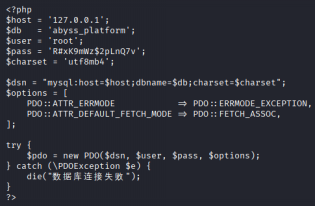The image size is (315, 206).
Task: Click the 'utf8mb4' charset value
Action: [87, 62]
